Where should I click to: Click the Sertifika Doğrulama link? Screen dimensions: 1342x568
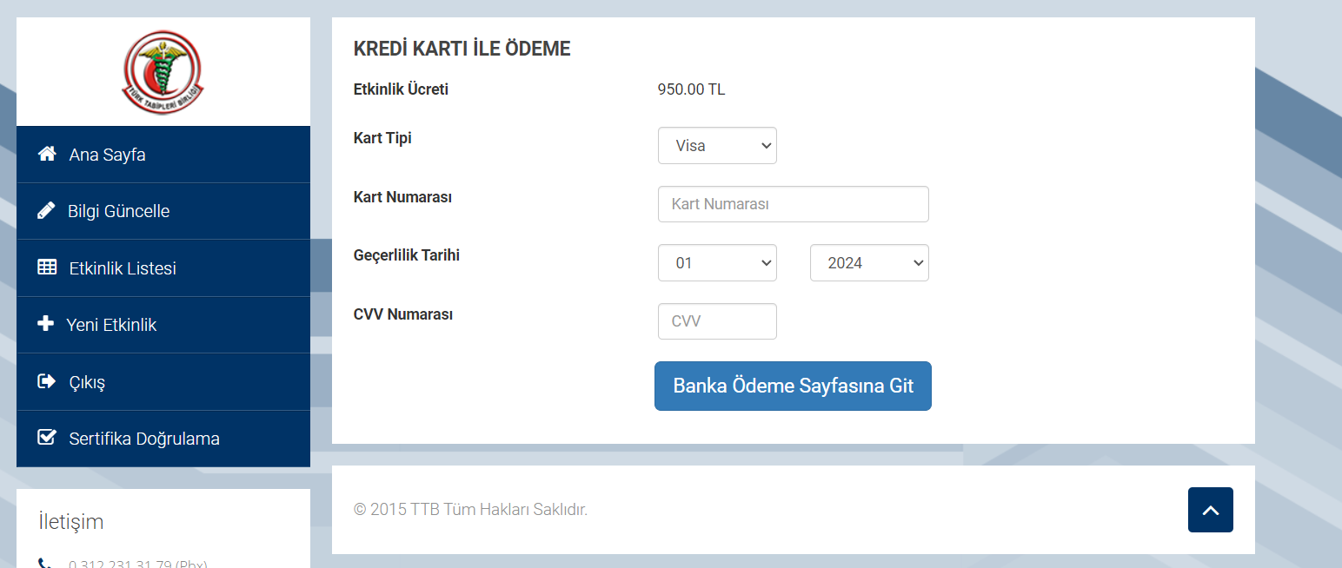tap(144, 439)
